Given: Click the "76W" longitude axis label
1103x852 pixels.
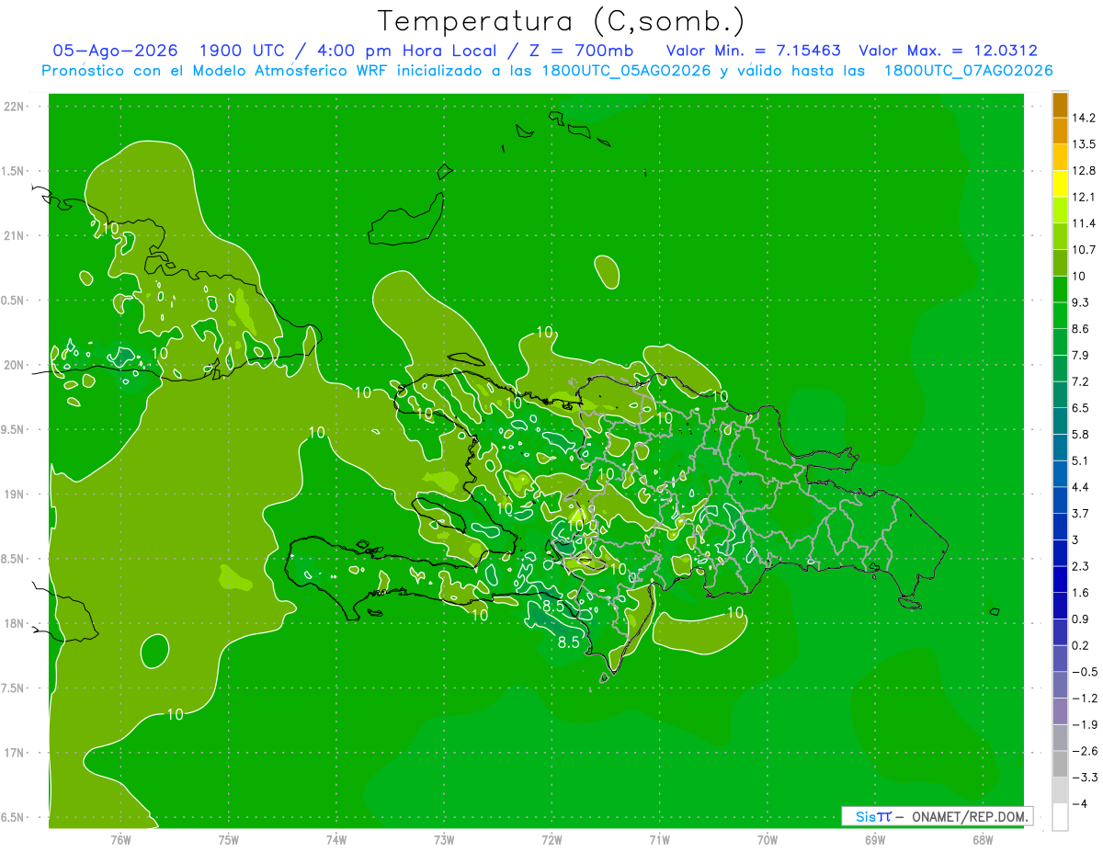Looking at the screenshot, I should (120, 841).
